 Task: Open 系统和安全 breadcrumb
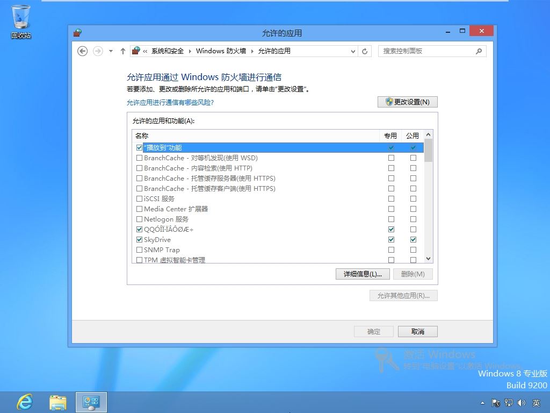click(168, 51)
